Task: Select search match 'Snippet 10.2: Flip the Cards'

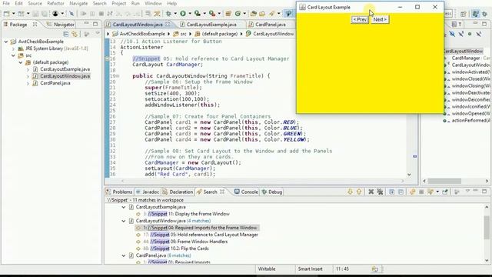Action: click(x=179, y=249)
